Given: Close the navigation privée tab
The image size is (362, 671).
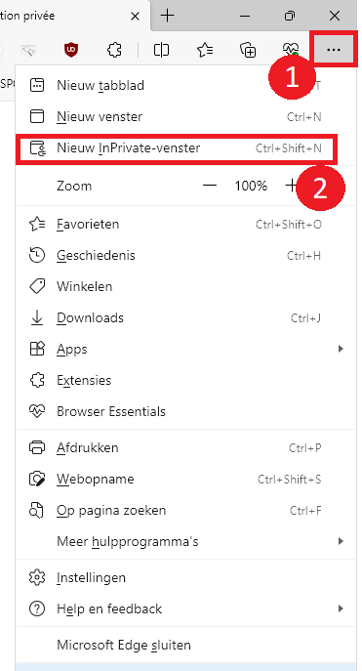Looking at the screenshot, I should [135, 17].
